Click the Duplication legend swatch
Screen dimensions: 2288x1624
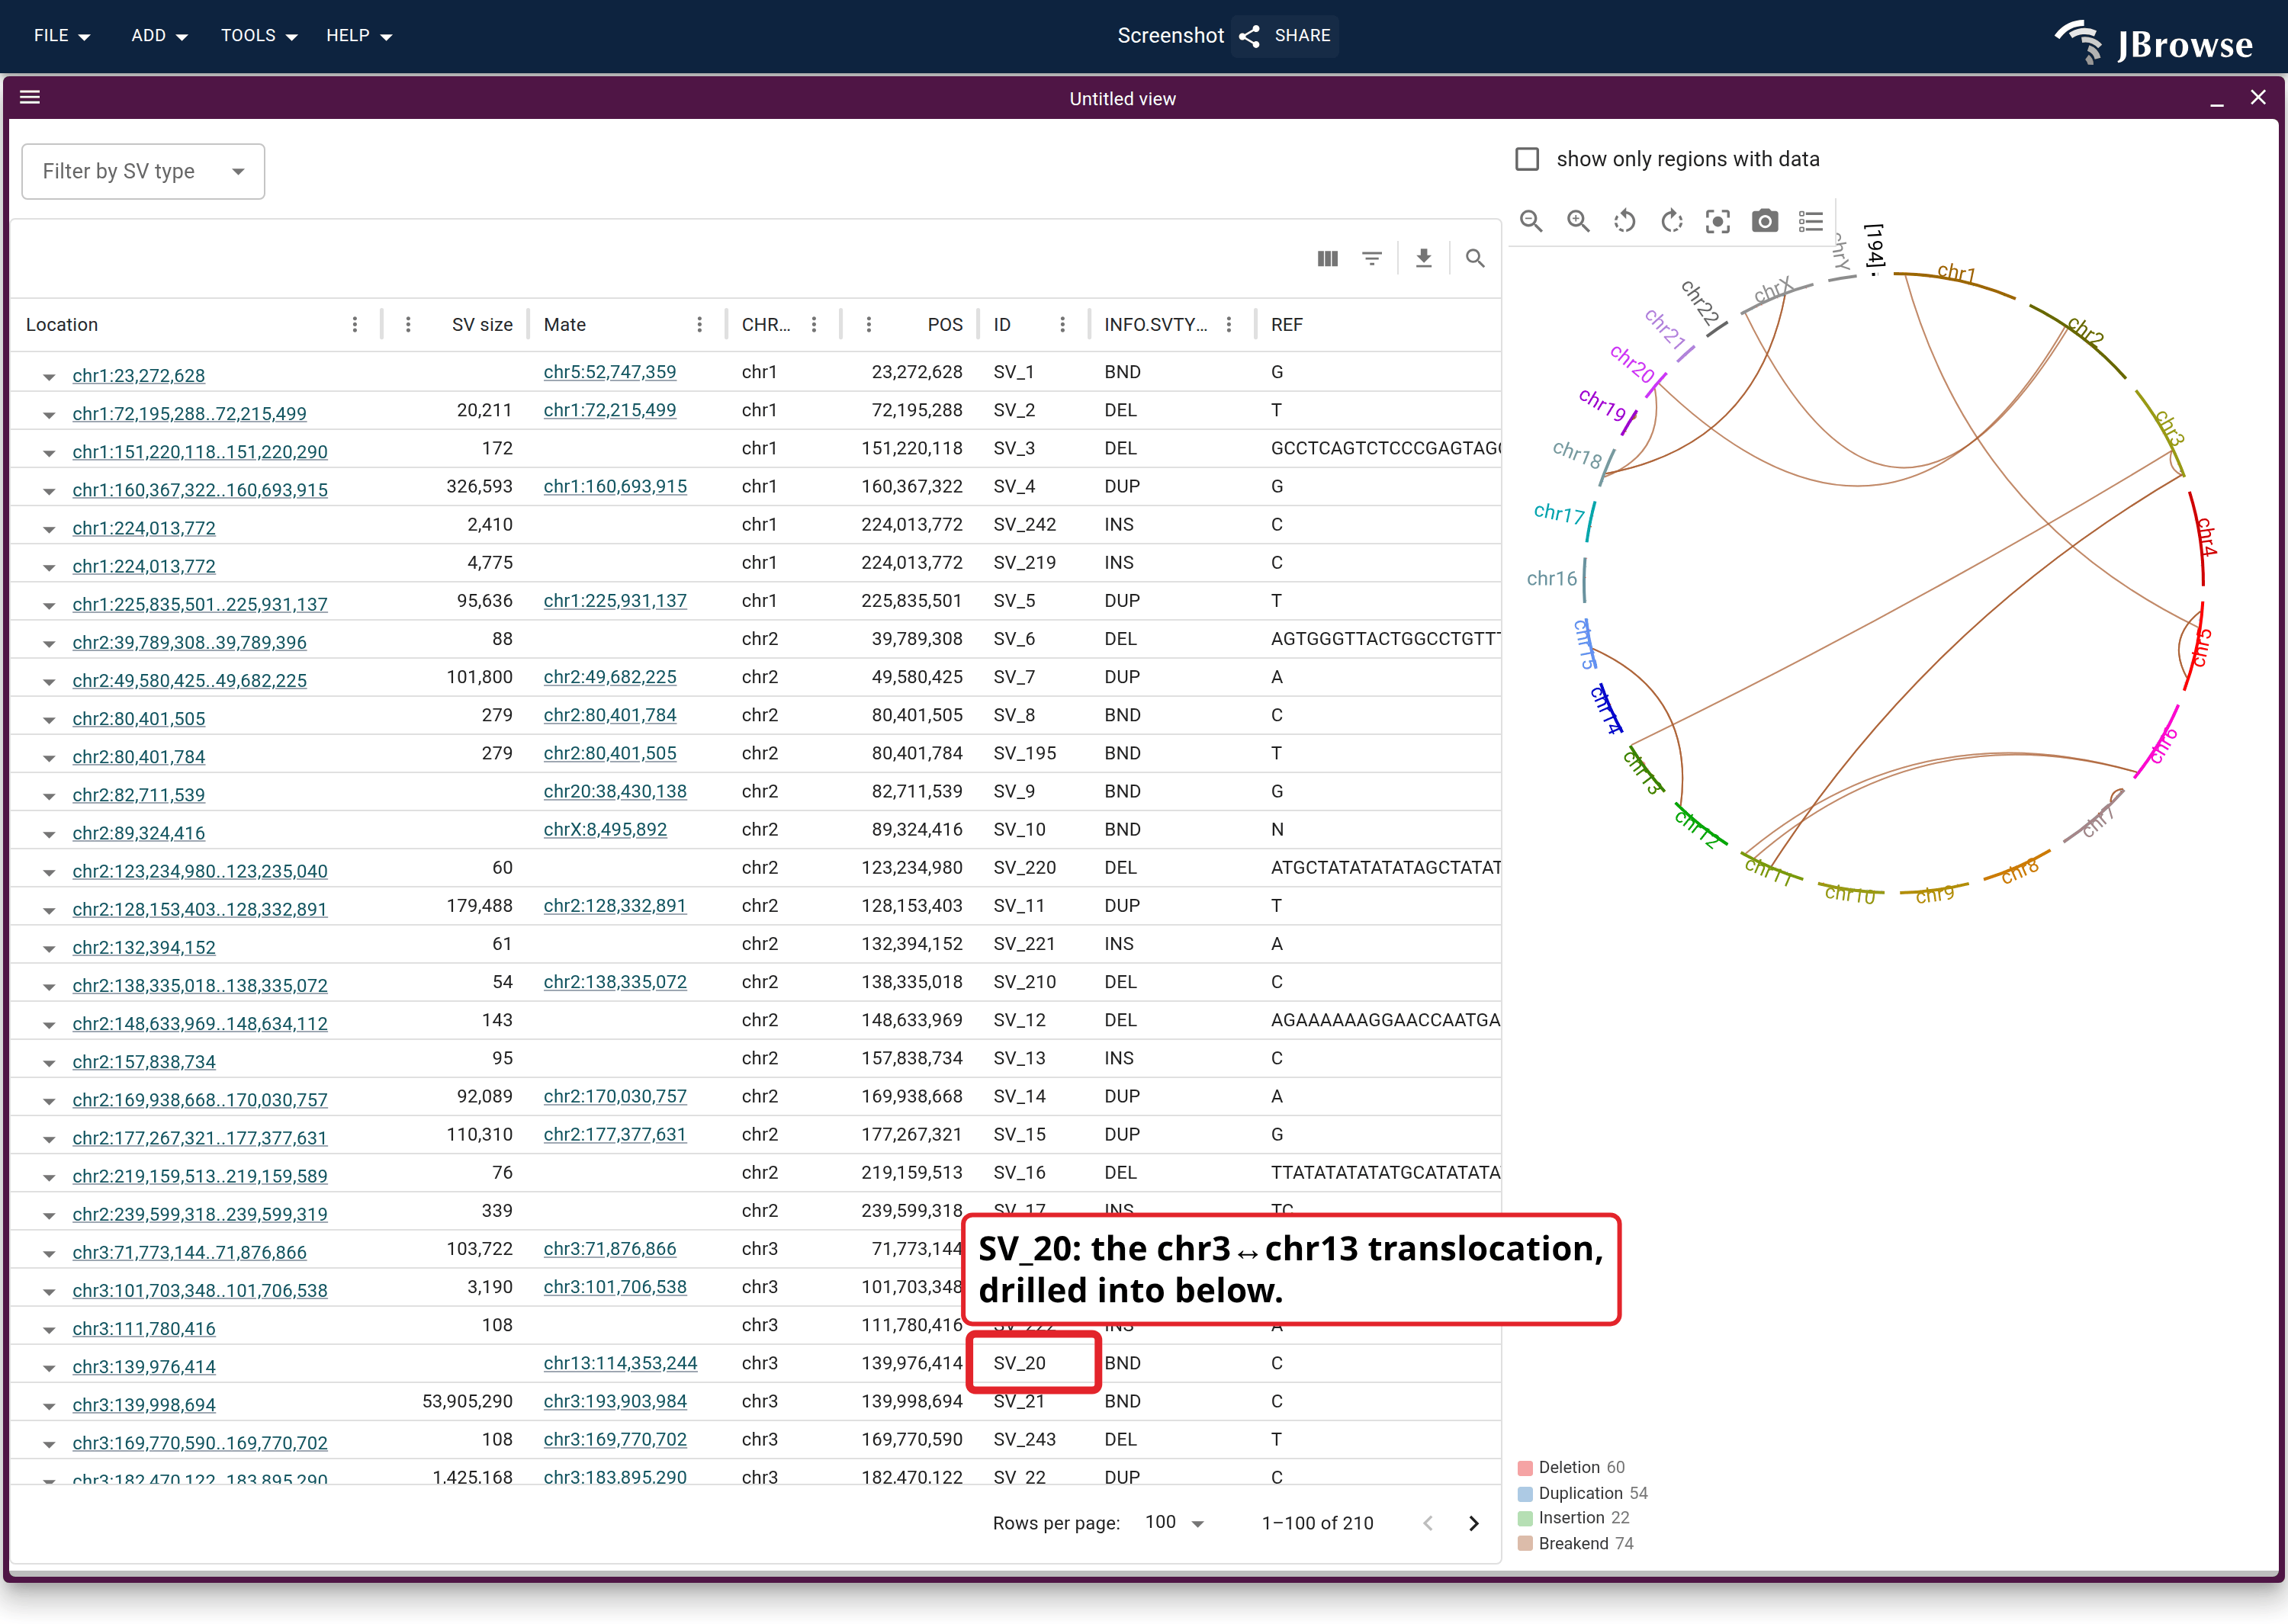[x=1525, y=1494]
